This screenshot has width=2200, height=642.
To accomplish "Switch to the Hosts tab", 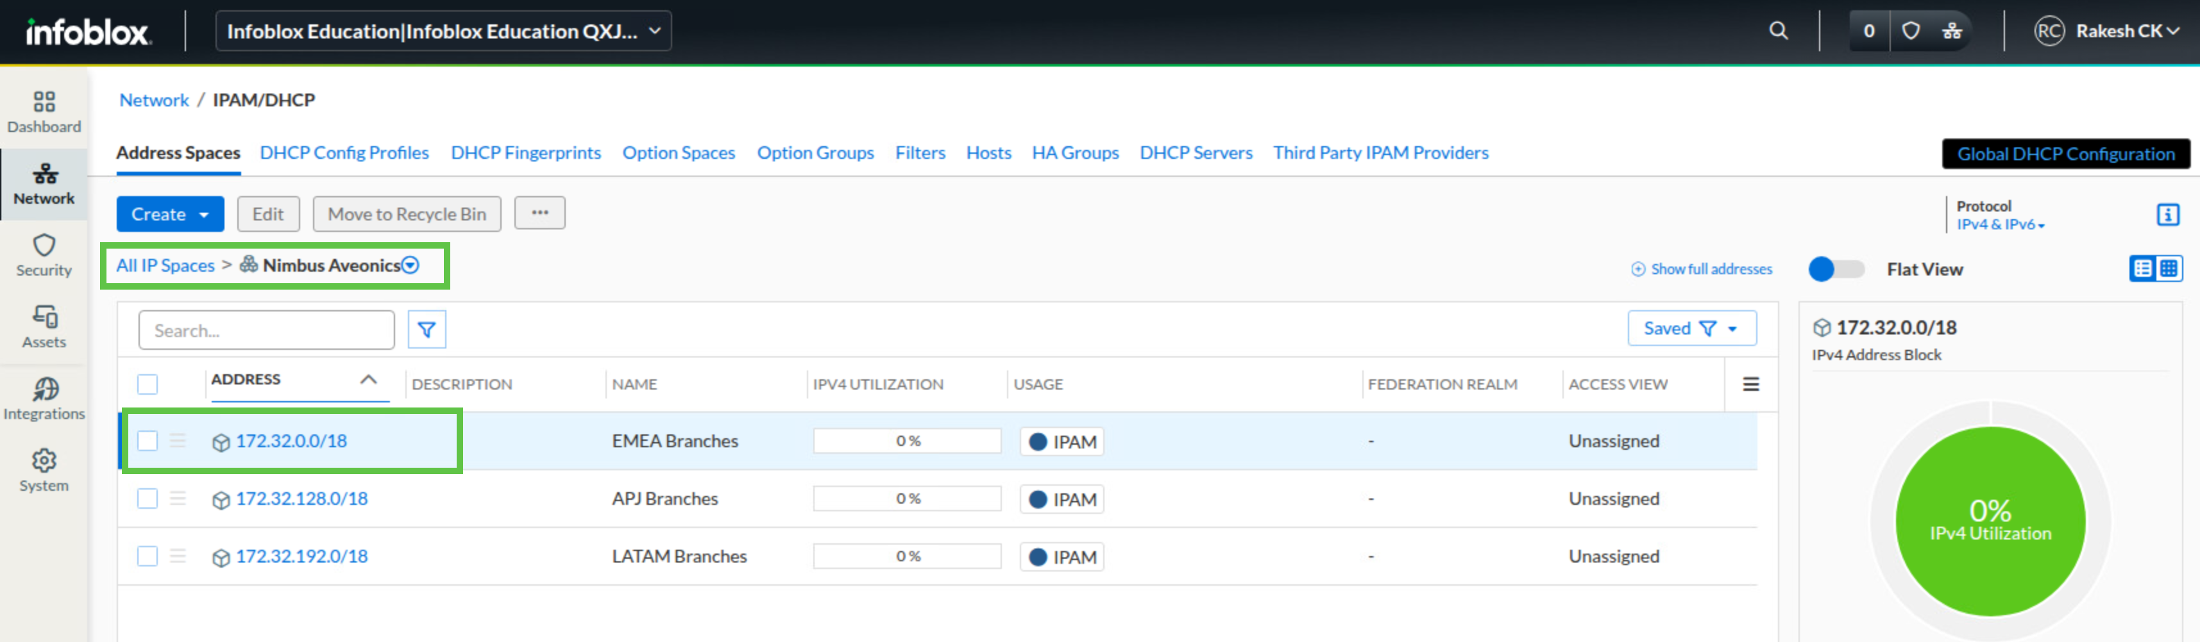I will click(989, 152).
